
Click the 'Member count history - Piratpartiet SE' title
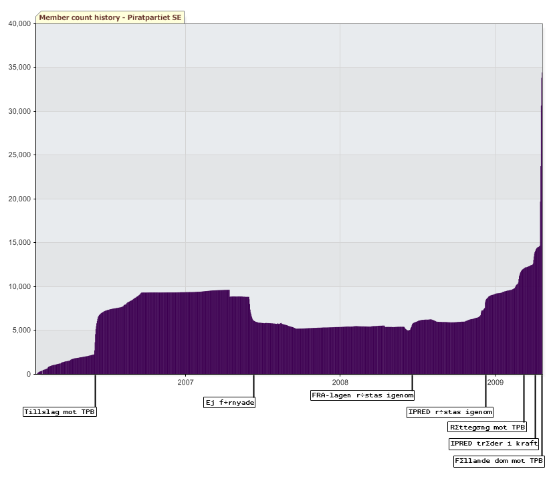(110, 17)
